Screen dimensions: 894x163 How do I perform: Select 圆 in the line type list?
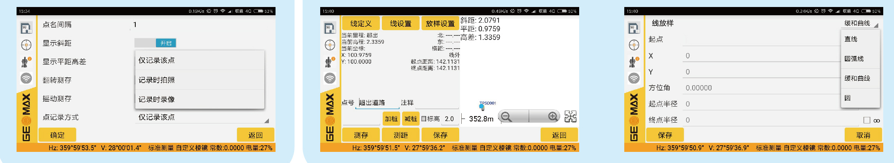point(860,98)
